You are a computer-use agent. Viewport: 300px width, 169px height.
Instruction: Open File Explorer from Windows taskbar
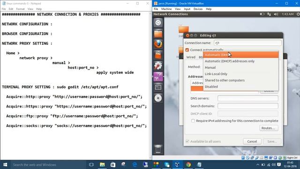102,165
